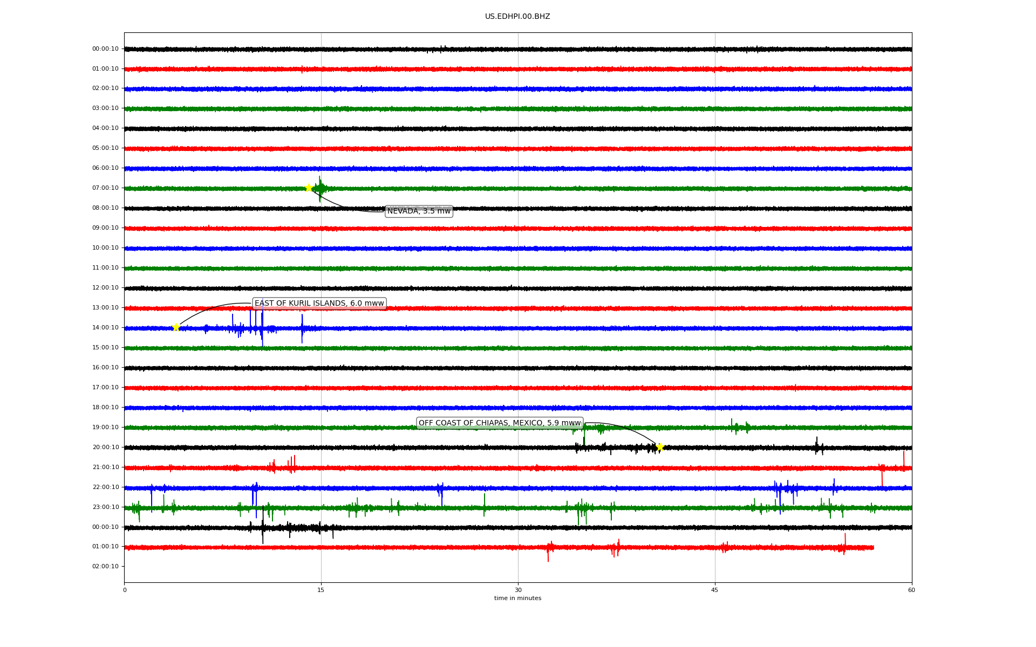Screen dimensions: 1036x647
Task: Click the 10:00:10 time label
Action: coord(105,248)
